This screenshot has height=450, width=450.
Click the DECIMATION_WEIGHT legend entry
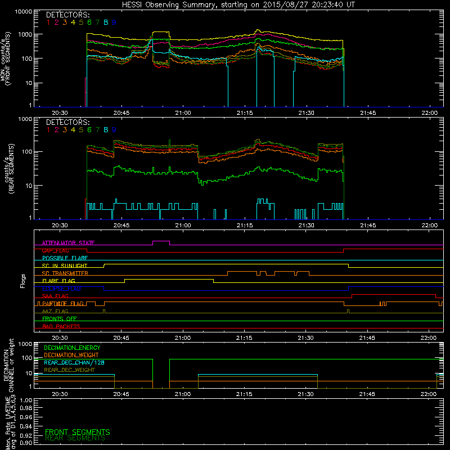[71, 355]
